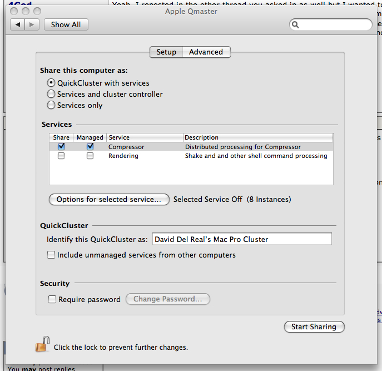
Task: Click the lock icon to prevent changes
Action: pyautogui.click(x=42, y=344)
